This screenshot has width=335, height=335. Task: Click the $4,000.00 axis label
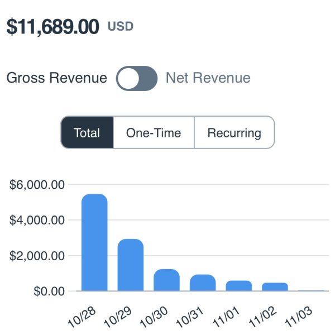tap(38, 221)
